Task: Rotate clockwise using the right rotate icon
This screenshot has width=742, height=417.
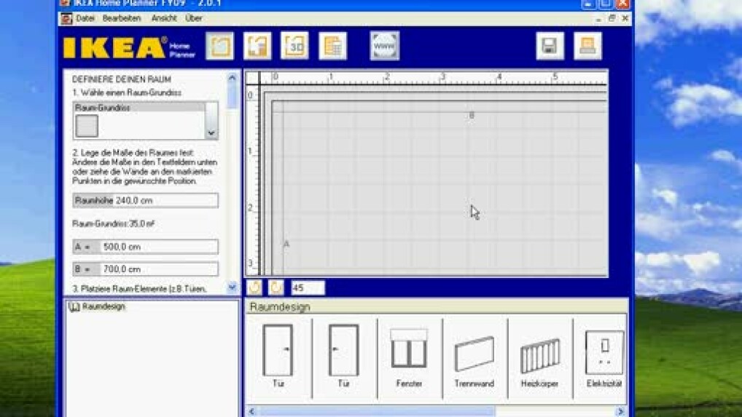Action: point(276,287)
